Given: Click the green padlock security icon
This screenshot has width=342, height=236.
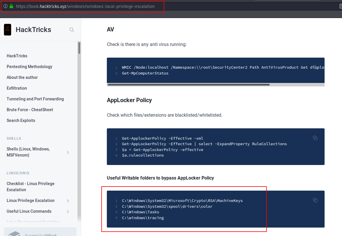Looking at the screenshot, I should [x=11, y=6].
